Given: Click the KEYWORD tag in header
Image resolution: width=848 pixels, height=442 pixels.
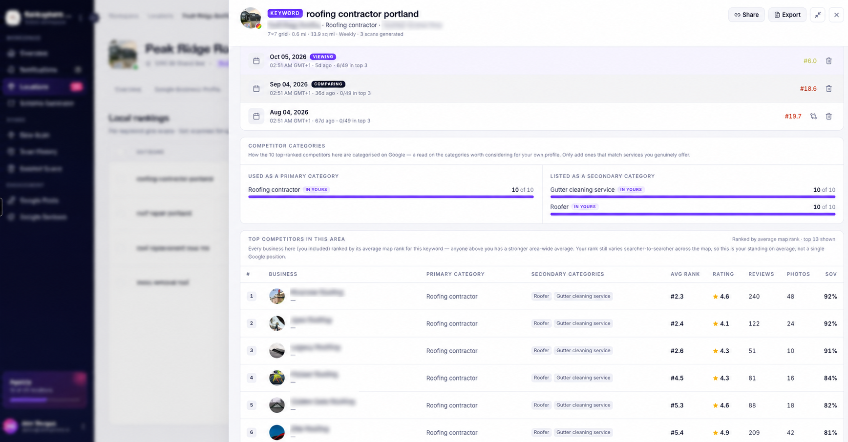Looking at the screenshot, I should tap(285, 13).
